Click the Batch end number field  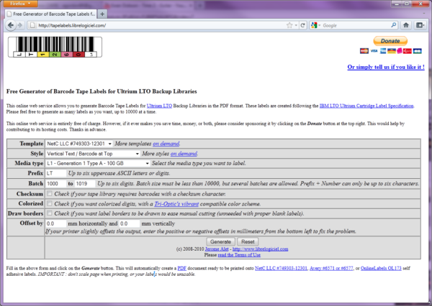[x=85, y=183]
